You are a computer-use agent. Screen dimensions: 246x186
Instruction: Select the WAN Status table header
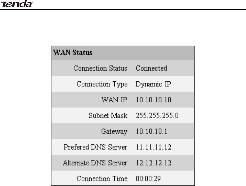point(73,53)
